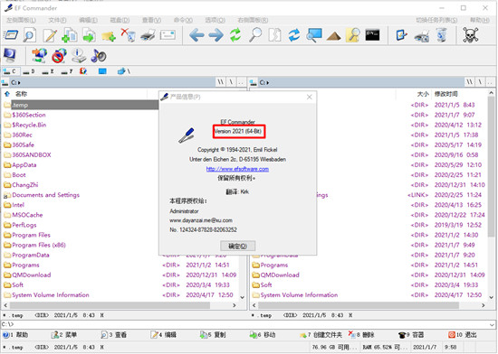The height and width of the screenshot is (354, 498).
Task: Click the green refresh arrows icon
Action: [235, 35]
